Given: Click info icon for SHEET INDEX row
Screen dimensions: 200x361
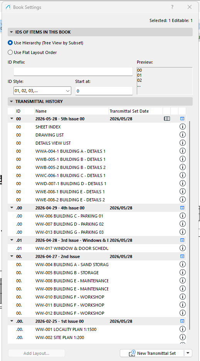Looking at the screenshot, I should [x=182, y=127].
